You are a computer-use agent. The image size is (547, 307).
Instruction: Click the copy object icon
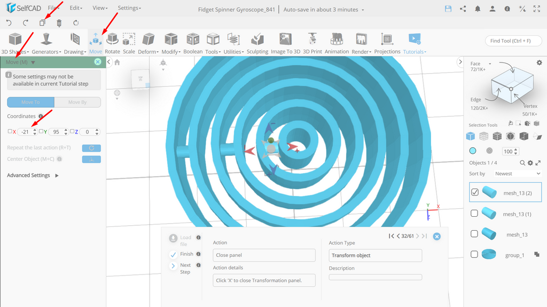[42, 22]
